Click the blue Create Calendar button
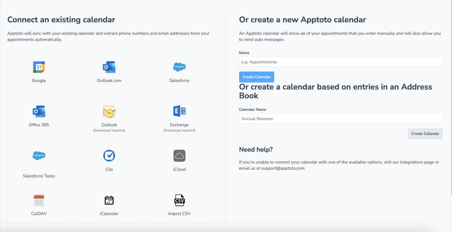 tap(256, 77)
